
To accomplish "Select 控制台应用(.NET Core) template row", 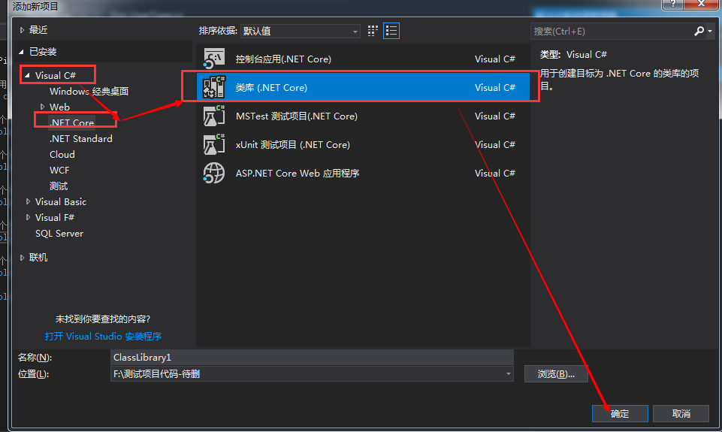I will coord(363,59).
